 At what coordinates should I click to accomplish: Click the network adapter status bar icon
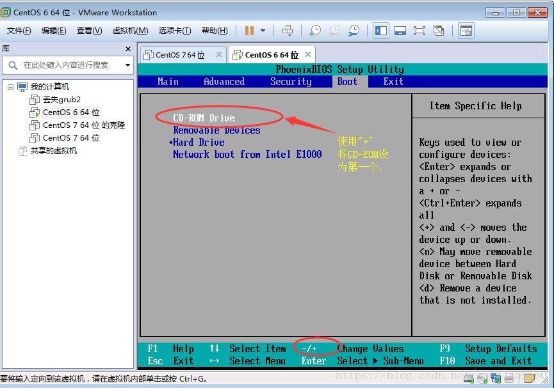pyautogui.click(x=496, y=379)
